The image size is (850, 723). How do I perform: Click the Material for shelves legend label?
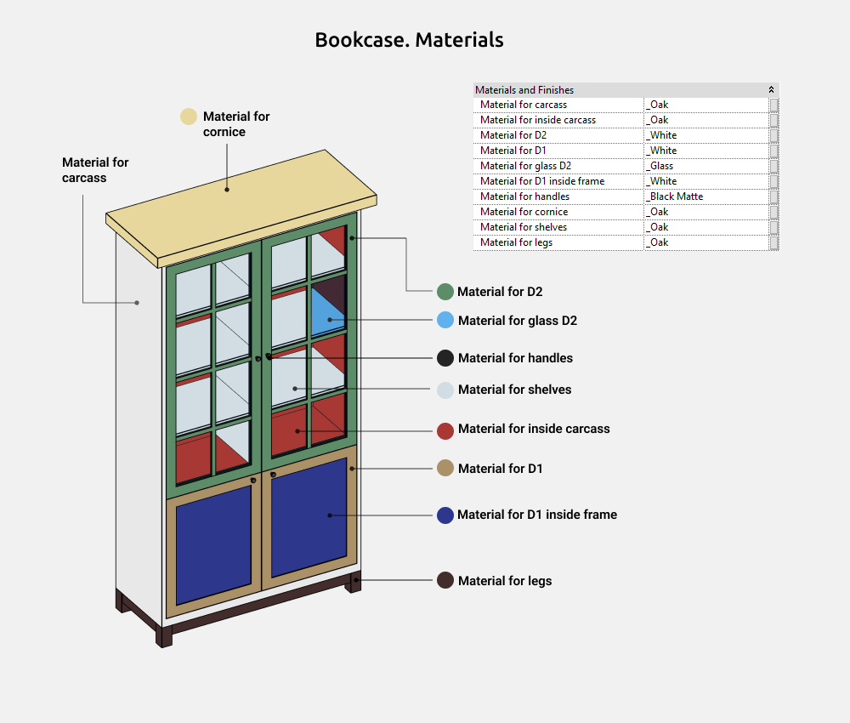pyautogui.click(x=515, y=390)
